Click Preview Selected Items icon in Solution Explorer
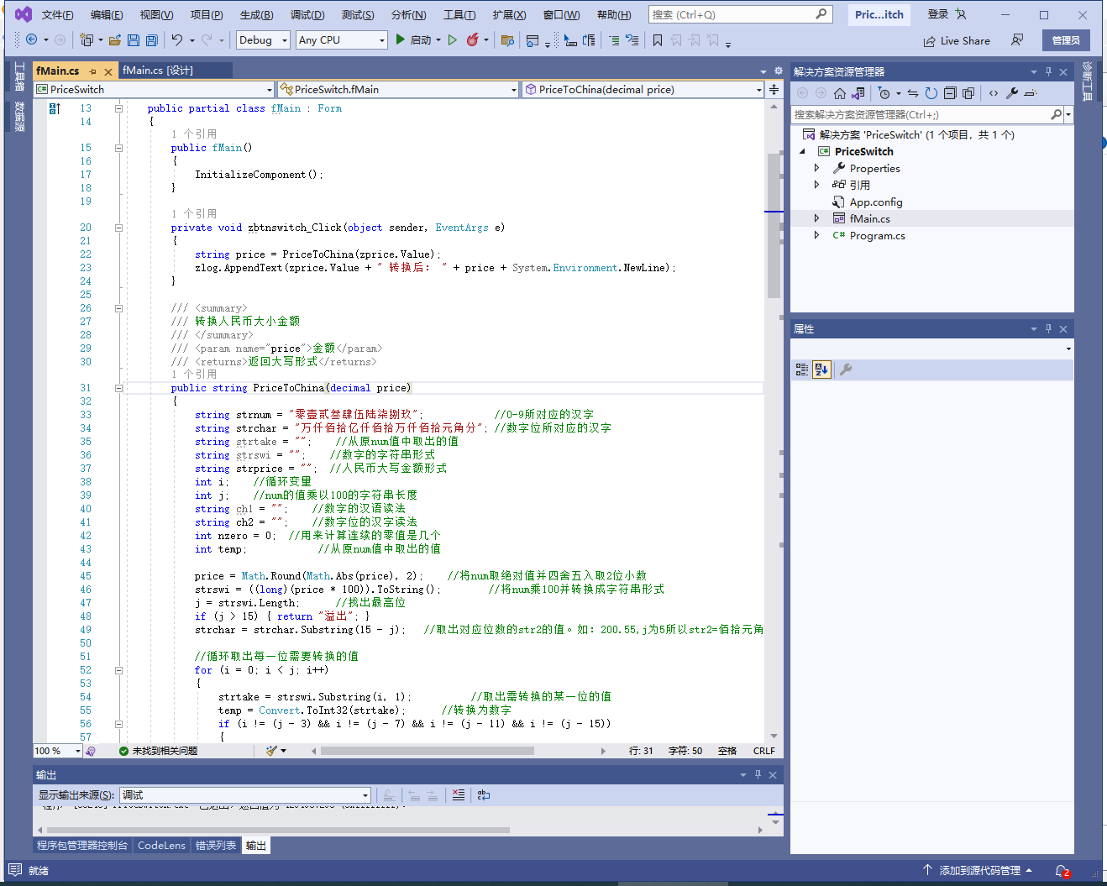1107x886 pixels. pyautogui.click(x=1031, y=93)
